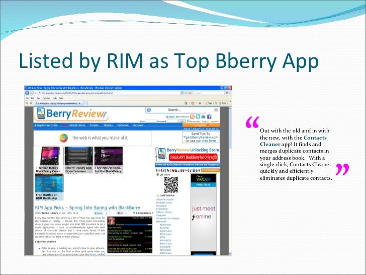Image resolution: width=366 pixels, height=275 pixels.
Task: Open T-Mobile Makes BlackBerry Curve thumbnail
Action: 48,160
